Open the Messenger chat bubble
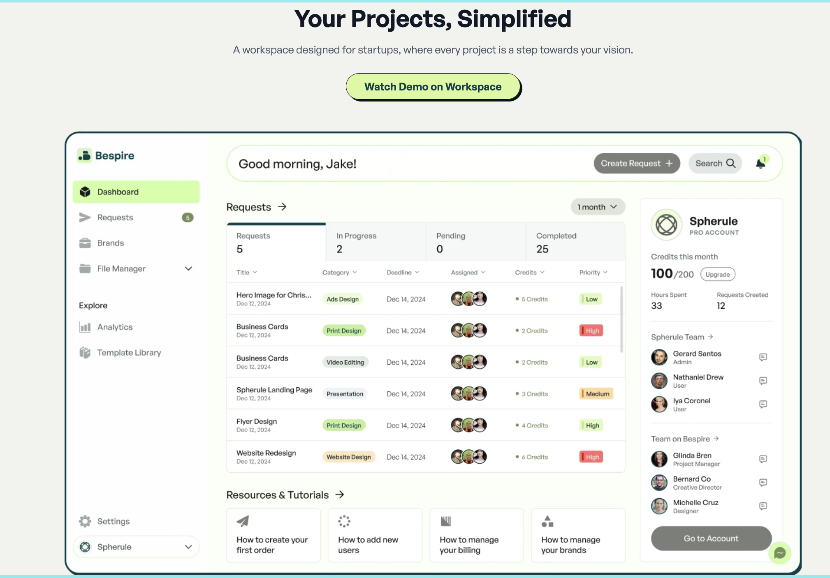This screenshot has height=578, width=830. [x=780, y=553]
